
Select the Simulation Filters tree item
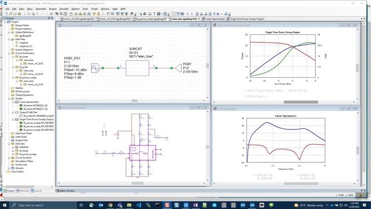24,161
